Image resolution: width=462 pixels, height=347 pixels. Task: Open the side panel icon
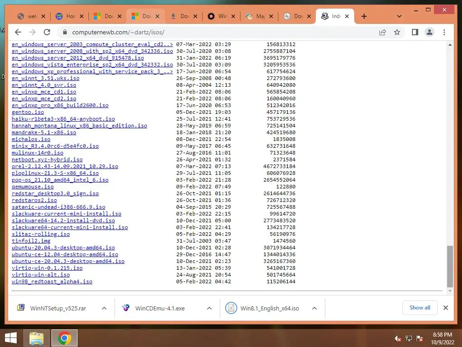[x=415, y=32]
